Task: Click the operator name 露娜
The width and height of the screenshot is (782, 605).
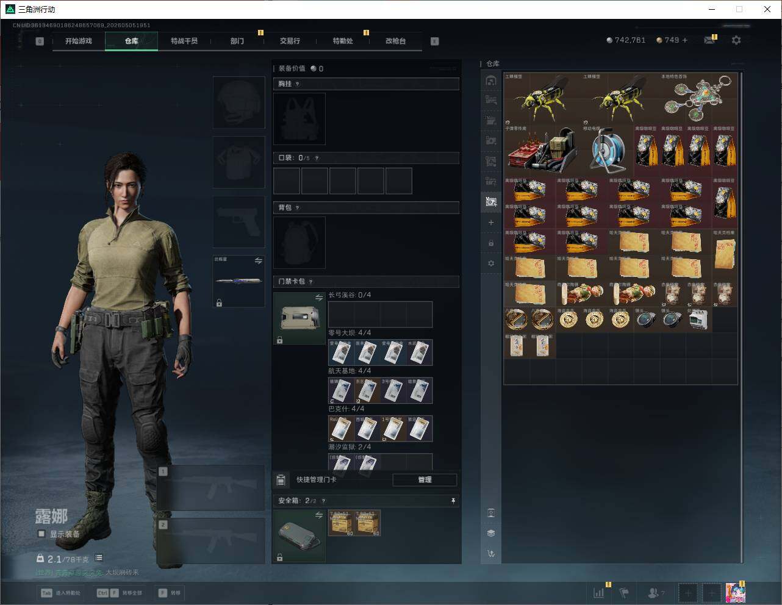Action: 51,517
